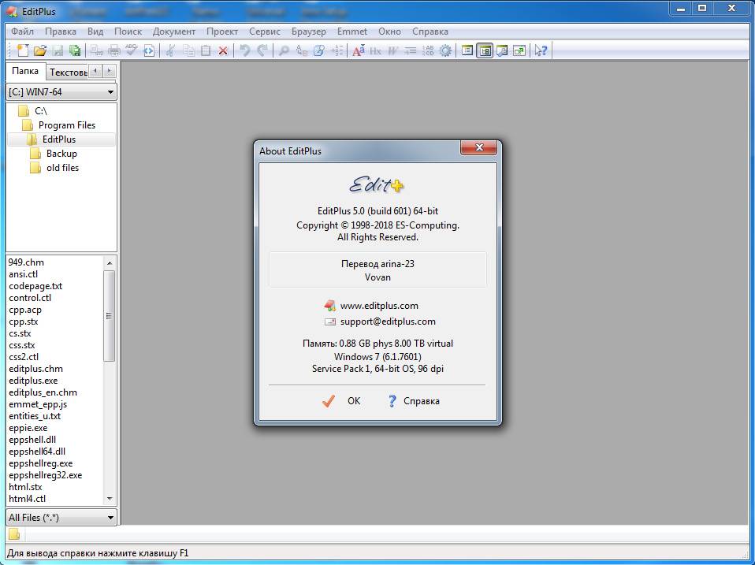Open the All Files (*.*) filter dropdown
Viewport: 755px width, 565px height.
[x=61, y=518]
